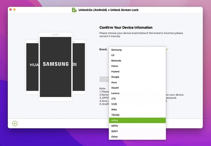Screen dimensions: 211x146
Task: Choose Huawei from the list
Action: (x=137, y=72)
